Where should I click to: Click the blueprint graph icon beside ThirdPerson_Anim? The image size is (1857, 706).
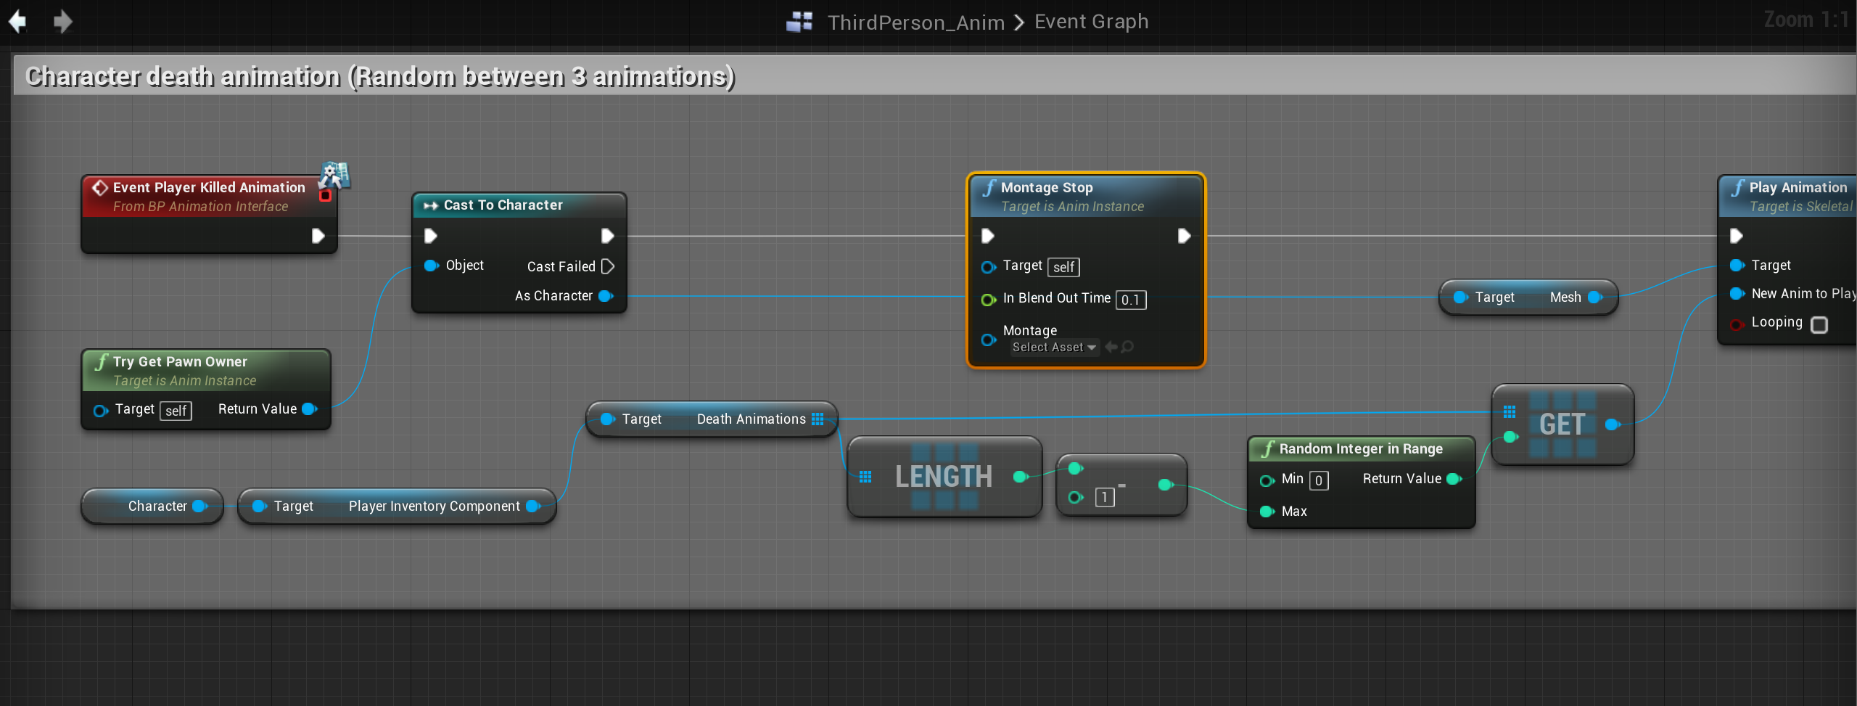pos(799,22)
